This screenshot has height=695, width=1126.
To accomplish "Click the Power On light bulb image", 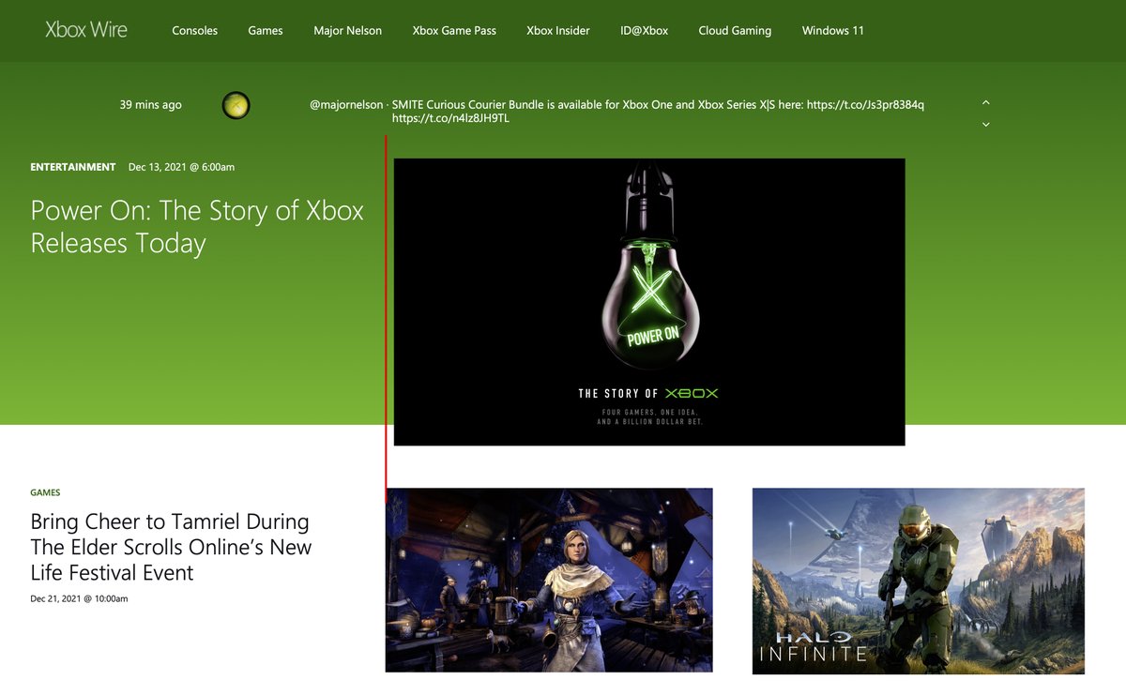I will click(x=649, y=302).
